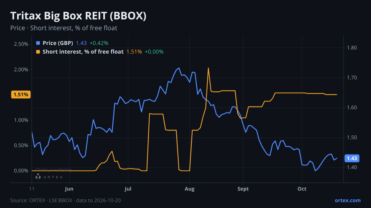Click the 1.50 right axis label
Image resolution: width=371 pixels, height=208 pixels.
tap(352, 137)
